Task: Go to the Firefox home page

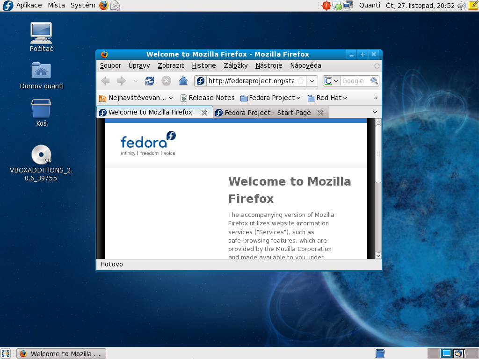Action: coord(183,81)
